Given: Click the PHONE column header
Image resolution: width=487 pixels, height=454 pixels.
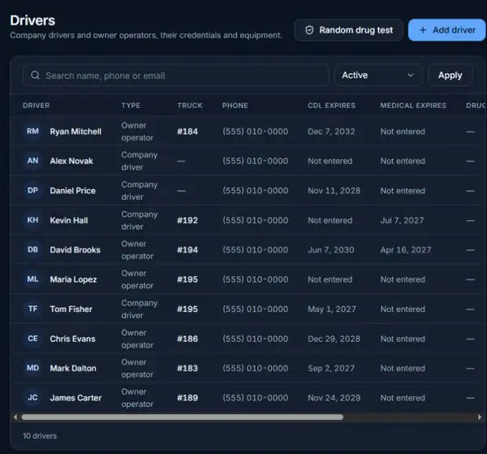Looking at the screenshot, I should tap(235, 106).
